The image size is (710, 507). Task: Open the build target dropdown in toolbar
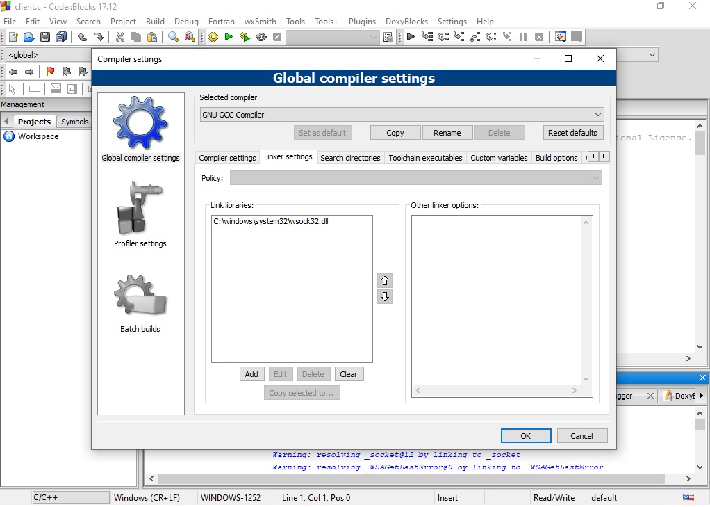click(333, 37)
